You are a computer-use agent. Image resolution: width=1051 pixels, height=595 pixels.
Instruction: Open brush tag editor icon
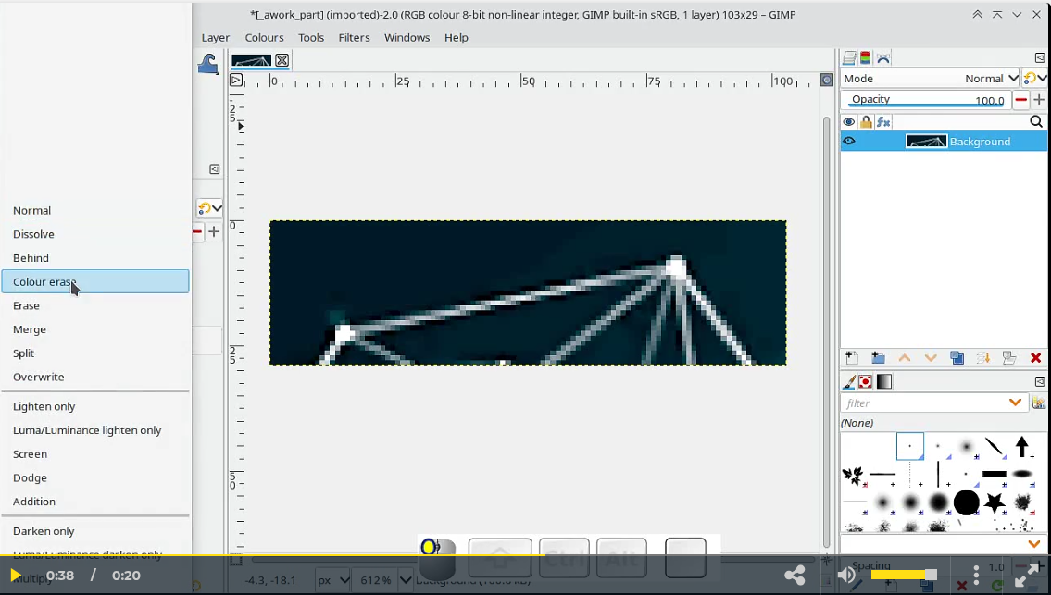[x=1039, y=403]
